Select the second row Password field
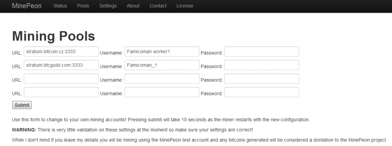The image size is (392, 146). (261, 65)
